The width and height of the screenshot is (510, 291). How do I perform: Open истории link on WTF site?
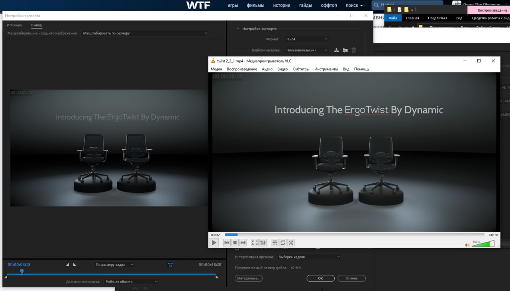point(282,6)
